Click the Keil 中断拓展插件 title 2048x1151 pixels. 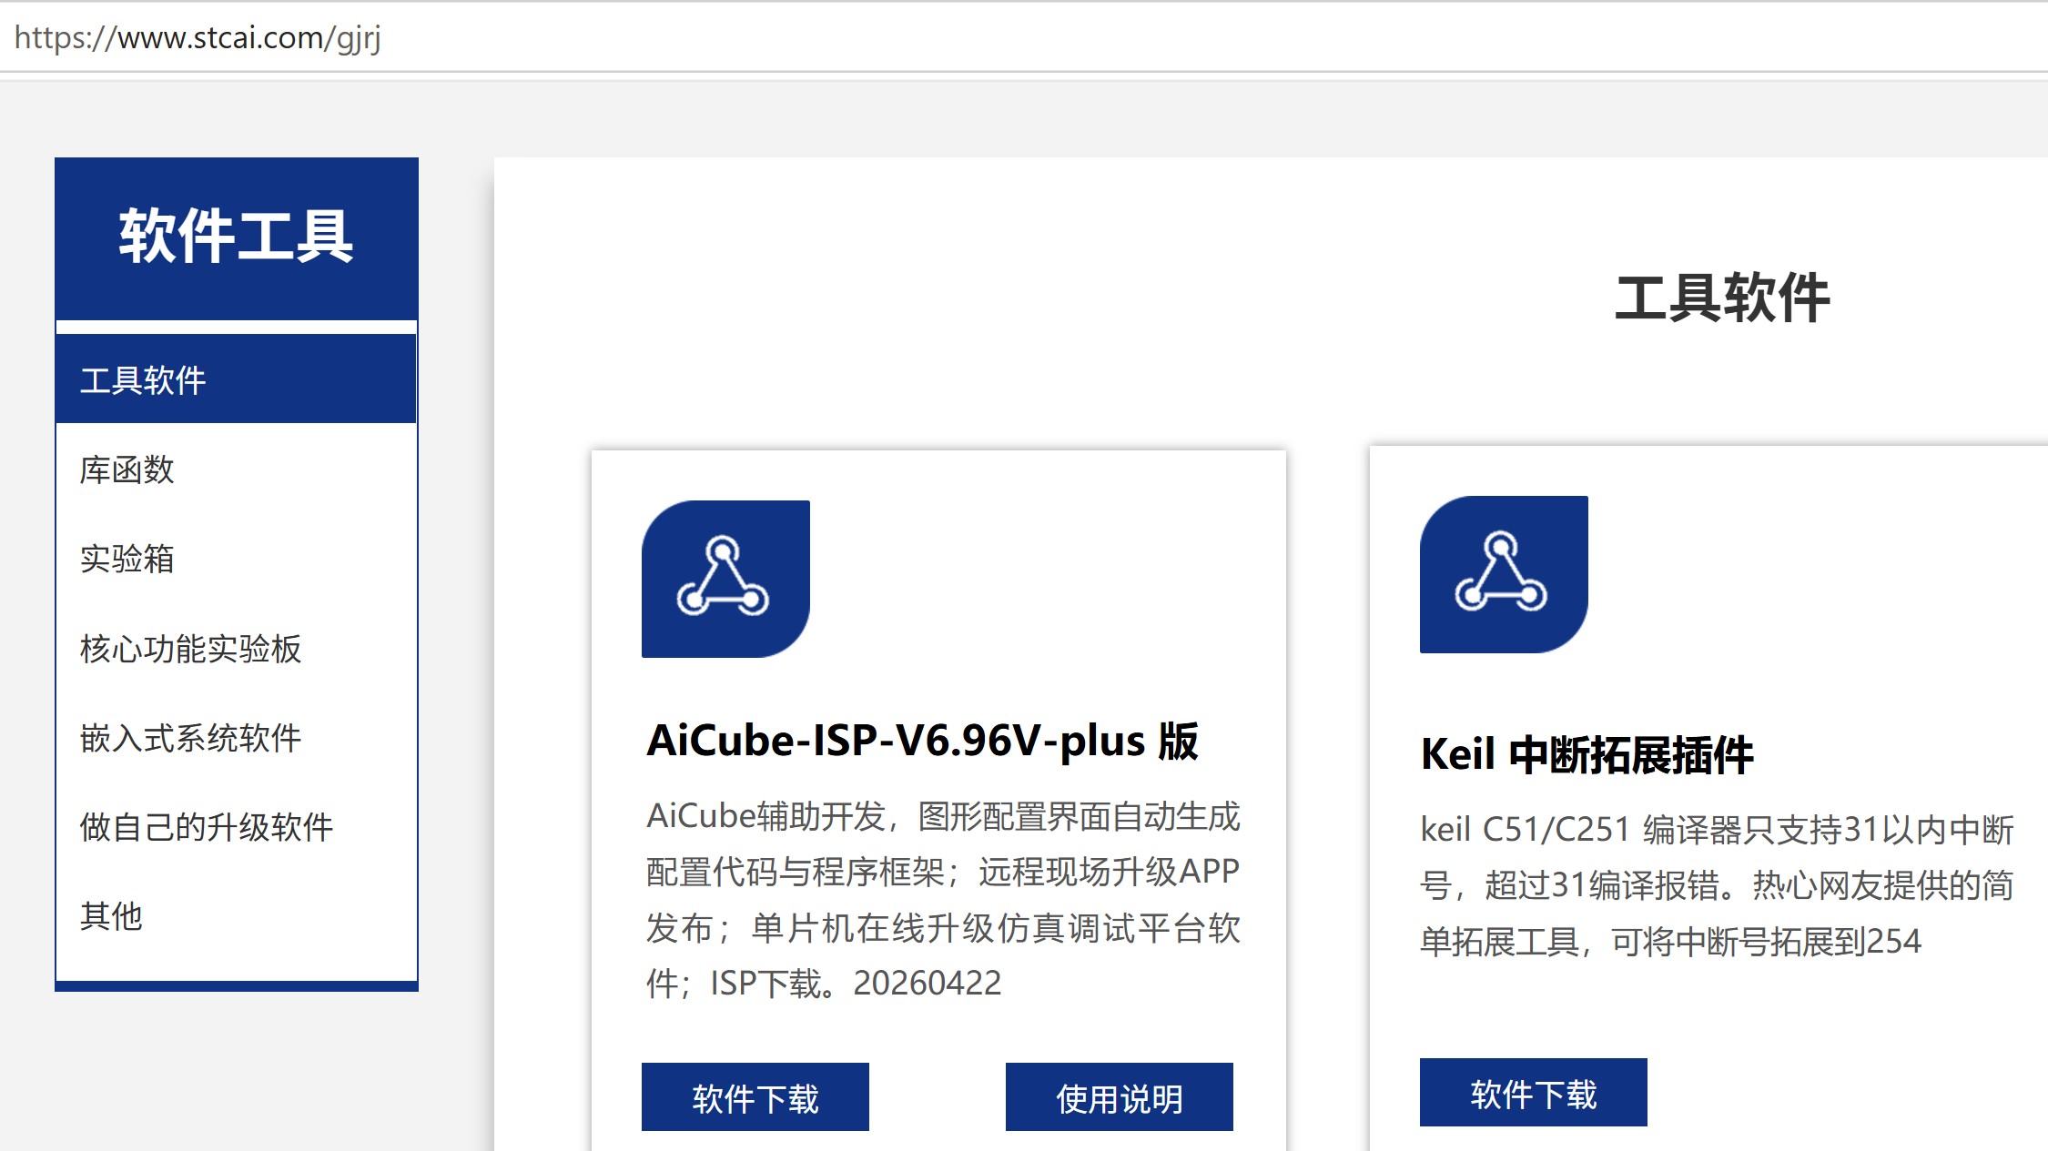1587,755
